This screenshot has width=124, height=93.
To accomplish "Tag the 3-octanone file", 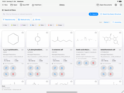I will [55, 68].
